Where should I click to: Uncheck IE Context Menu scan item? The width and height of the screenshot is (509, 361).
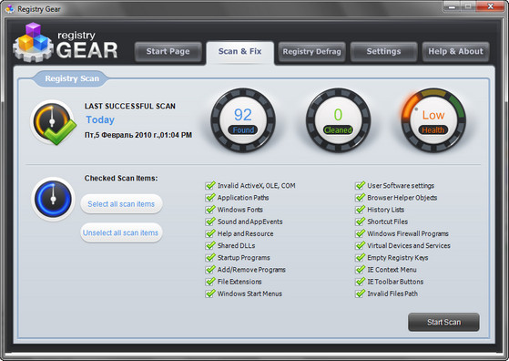tap(360, 270)
